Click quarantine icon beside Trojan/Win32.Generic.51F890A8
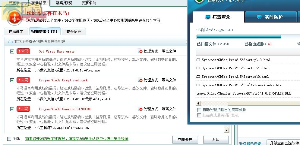 tap(140, 109)
